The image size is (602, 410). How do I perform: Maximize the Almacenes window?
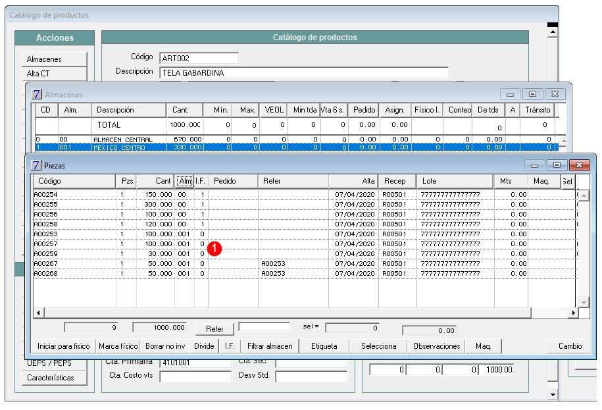pyautogui.click(x=532, y=94)
